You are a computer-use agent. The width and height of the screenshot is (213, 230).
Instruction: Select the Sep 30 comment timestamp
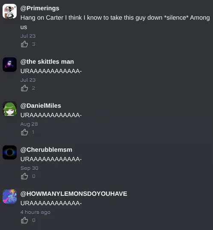(29, 168)
